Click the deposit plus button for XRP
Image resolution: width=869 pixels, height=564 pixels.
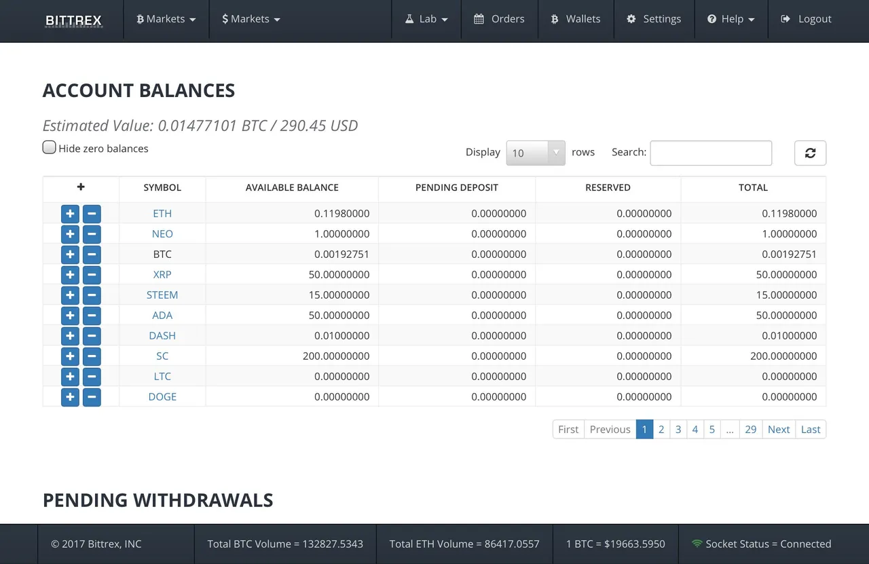coord(70,275)
